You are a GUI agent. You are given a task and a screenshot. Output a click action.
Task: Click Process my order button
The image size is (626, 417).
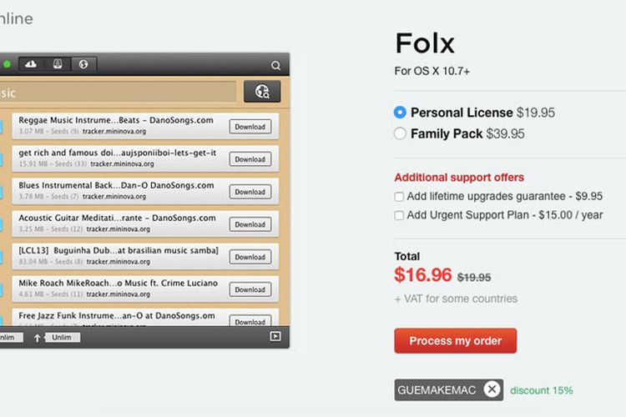click(x=455, y=341)
